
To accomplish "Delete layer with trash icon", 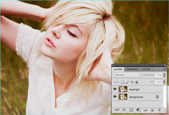I will (159, 110).
